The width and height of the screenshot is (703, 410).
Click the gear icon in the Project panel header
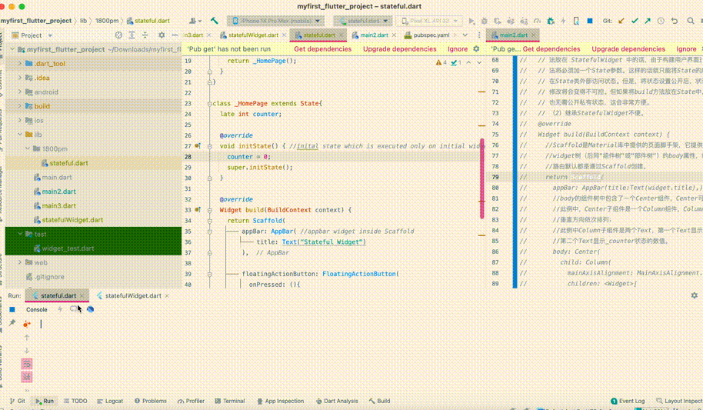(160, 35)
